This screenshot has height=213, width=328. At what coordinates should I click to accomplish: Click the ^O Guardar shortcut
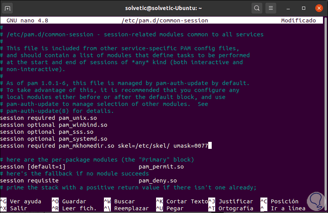point(70,201)
